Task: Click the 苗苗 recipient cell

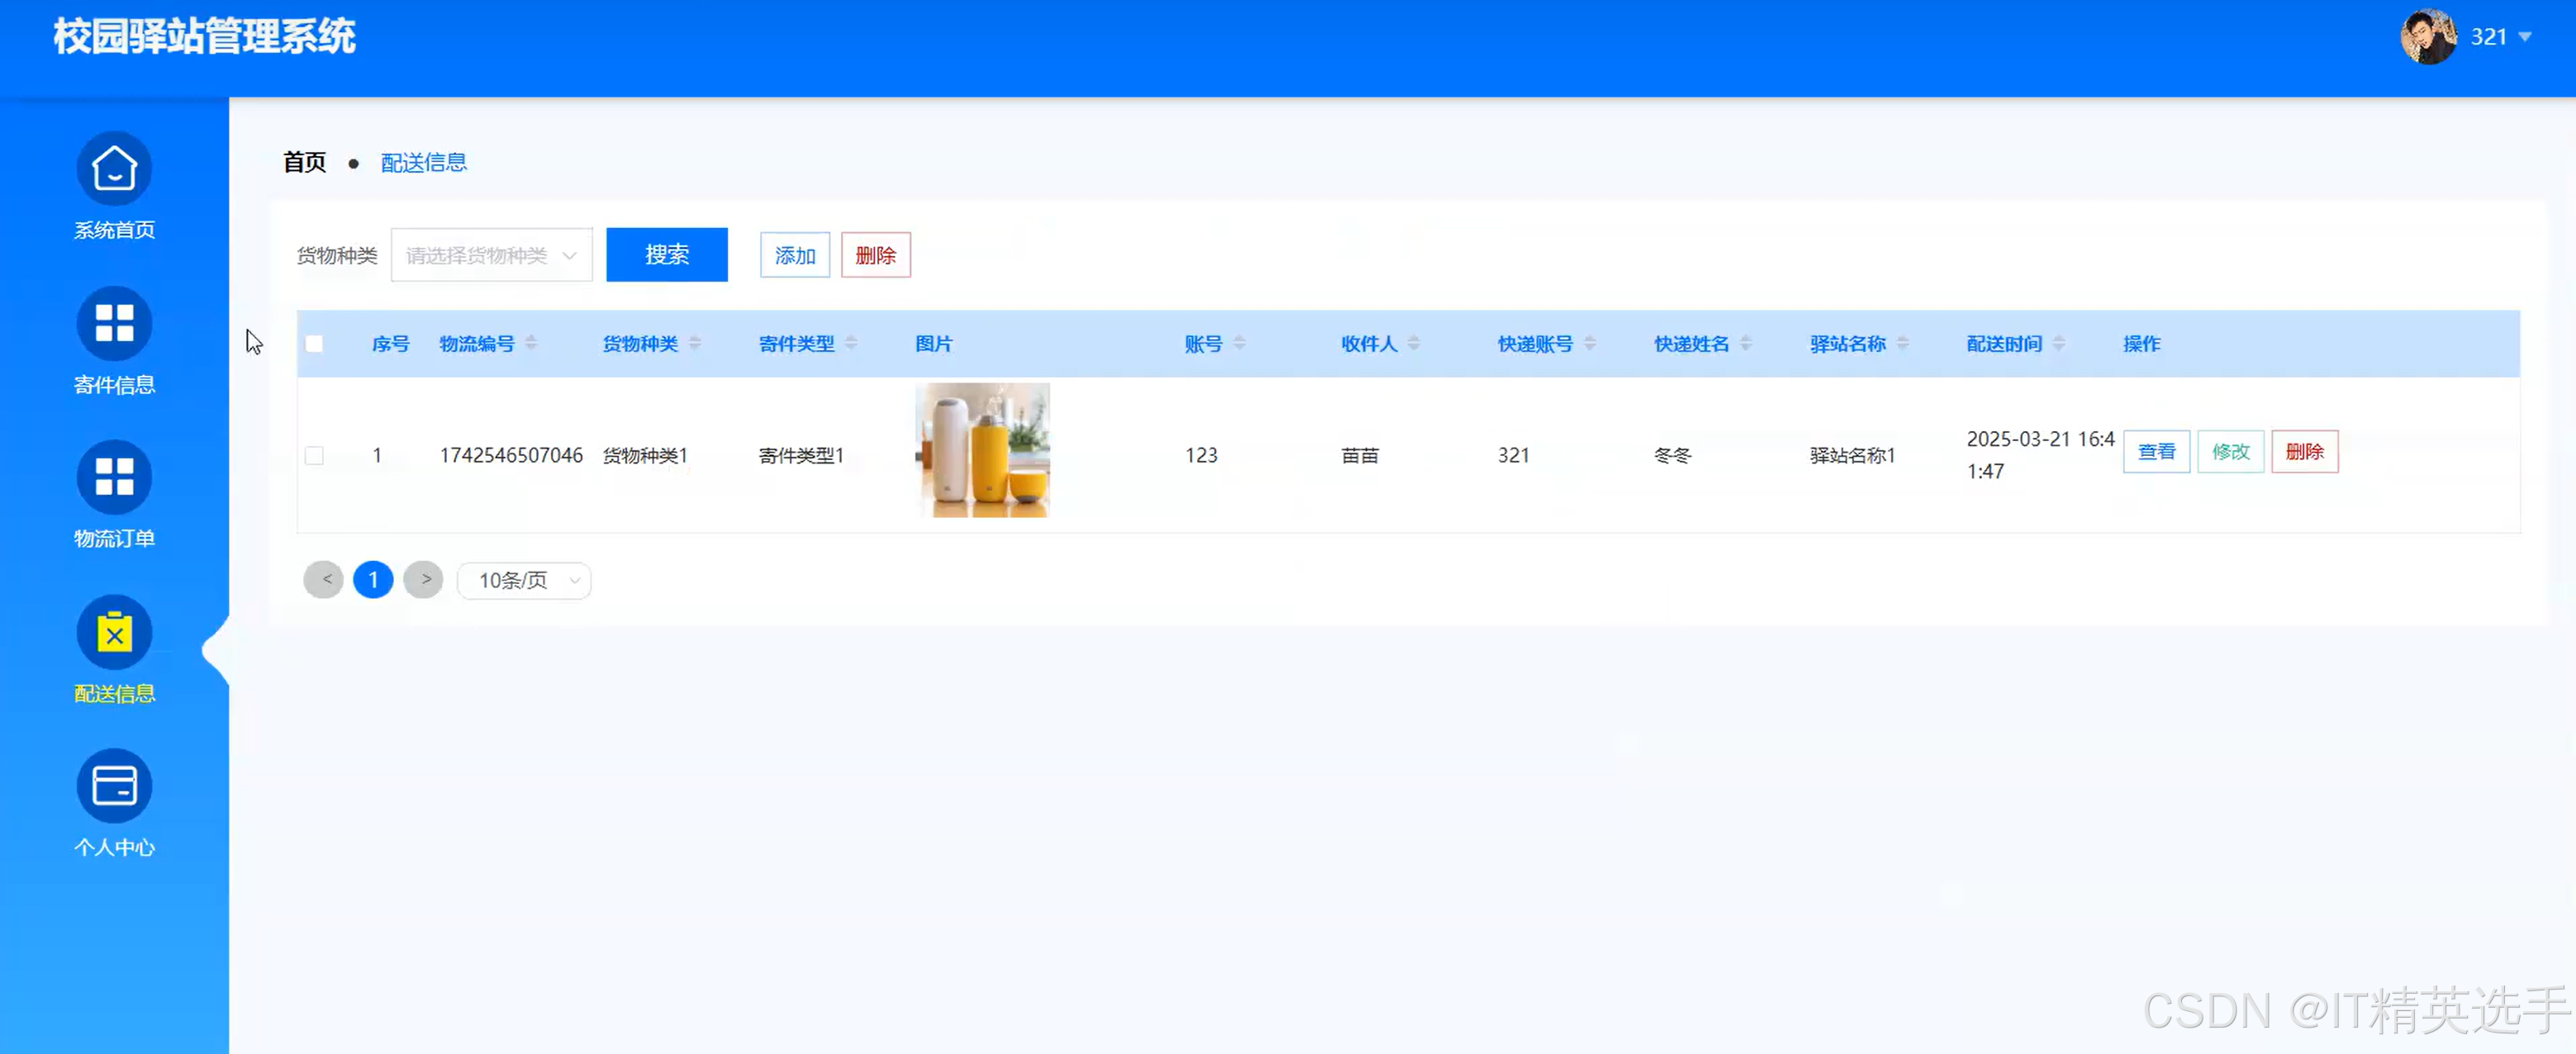Action: pyautogui.click(x=1360, y=456)
